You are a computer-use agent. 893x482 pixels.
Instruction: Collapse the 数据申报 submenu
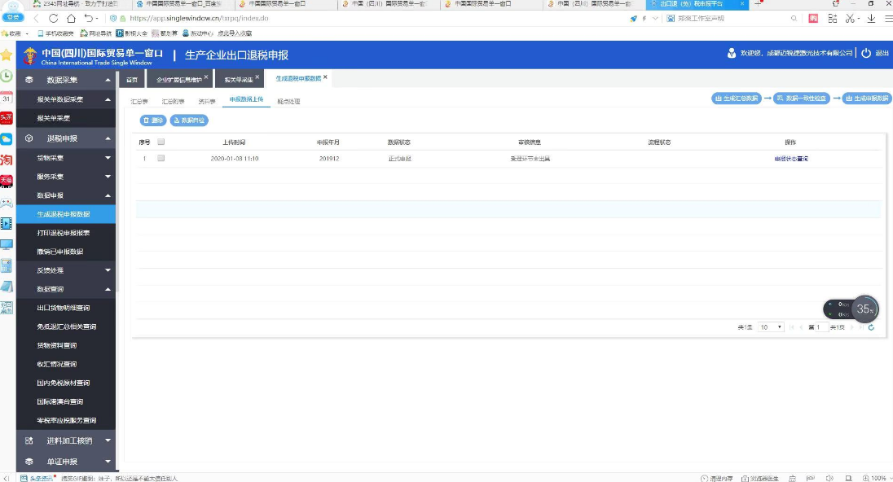point(108,195)
